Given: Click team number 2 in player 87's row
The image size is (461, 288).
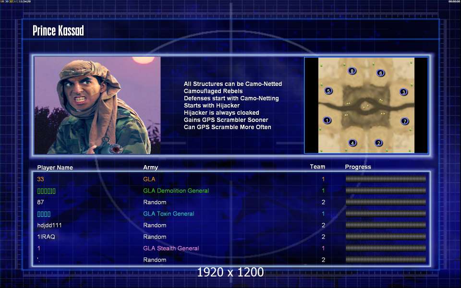Looking at the screenshot, I should (x=323, y=202).
